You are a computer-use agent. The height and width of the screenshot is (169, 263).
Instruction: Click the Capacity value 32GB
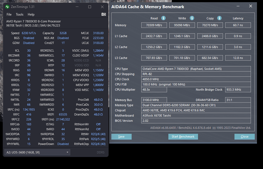point(63,33)
